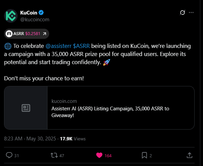Open the three-dot more options menu

[192, 13]
